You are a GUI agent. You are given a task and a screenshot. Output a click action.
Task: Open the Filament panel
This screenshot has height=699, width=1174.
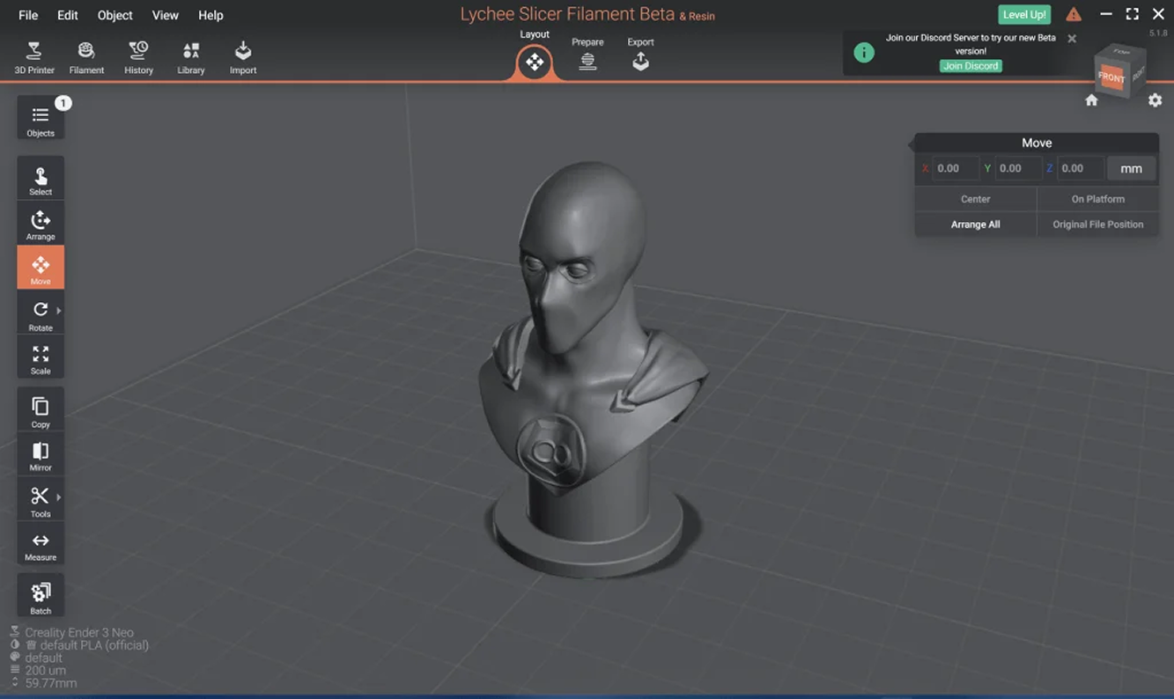pyautogui.click(x=86, y=57)
